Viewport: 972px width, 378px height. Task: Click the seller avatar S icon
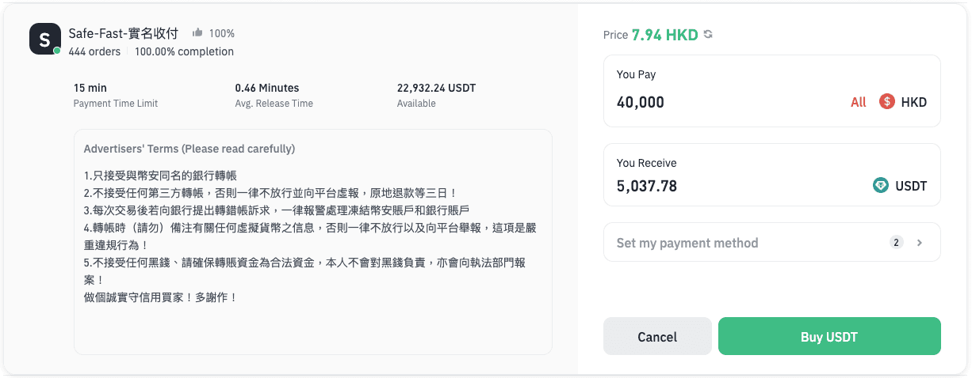click(45, 39)
